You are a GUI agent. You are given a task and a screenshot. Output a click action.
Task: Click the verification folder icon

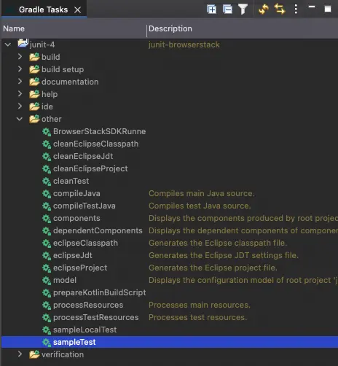click(34, 354)
